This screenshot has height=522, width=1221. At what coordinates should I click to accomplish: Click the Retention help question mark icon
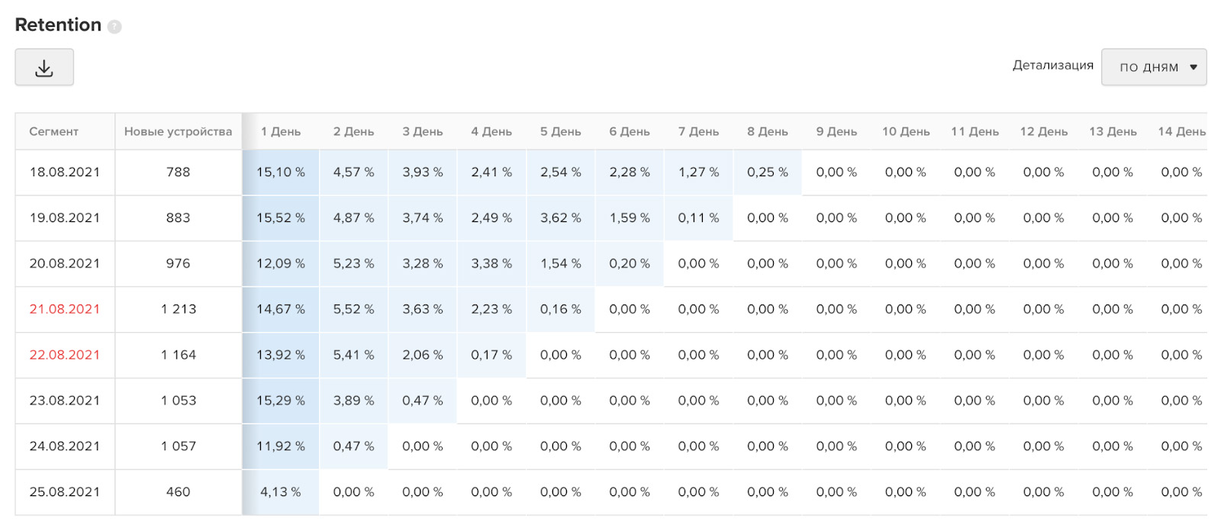[x=114, y=27]
